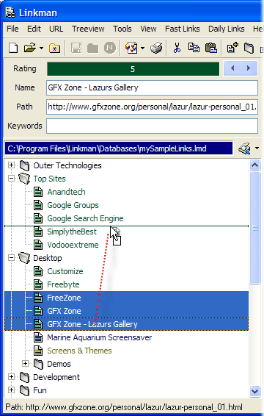
Task: Click the Print printer icon
Action: pos(156,48)
